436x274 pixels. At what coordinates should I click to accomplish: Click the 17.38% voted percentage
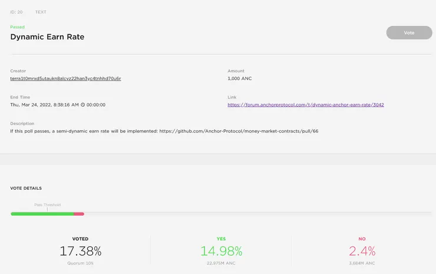coord(80,251)
